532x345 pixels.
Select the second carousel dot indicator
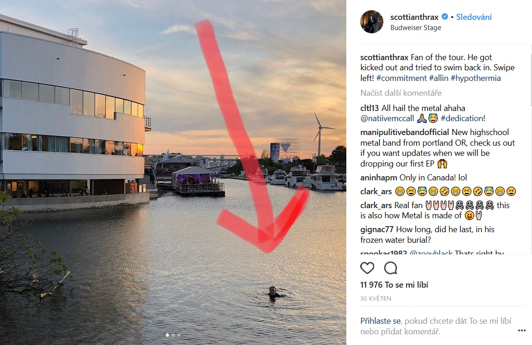173,335
